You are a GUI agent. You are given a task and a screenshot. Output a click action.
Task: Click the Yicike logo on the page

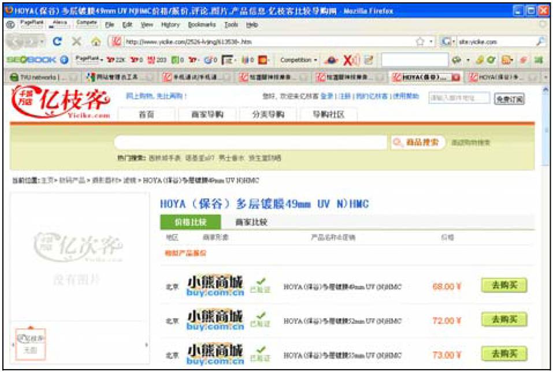[61, 103]
